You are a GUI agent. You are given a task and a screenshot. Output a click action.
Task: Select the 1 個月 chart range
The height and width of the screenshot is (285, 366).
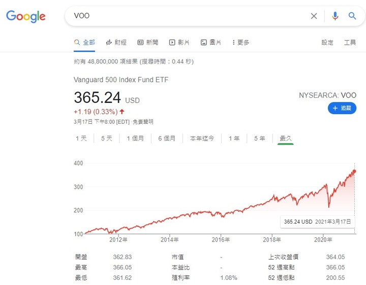click(135, 138)
